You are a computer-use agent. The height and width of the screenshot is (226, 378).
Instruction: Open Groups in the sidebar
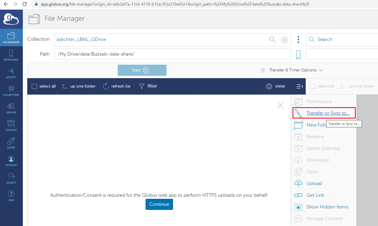pyautogui.click(x=11, y=108)
